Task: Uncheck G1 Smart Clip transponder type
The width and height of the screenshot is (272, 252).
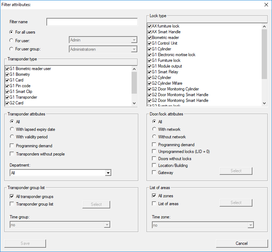Action: 7,92
